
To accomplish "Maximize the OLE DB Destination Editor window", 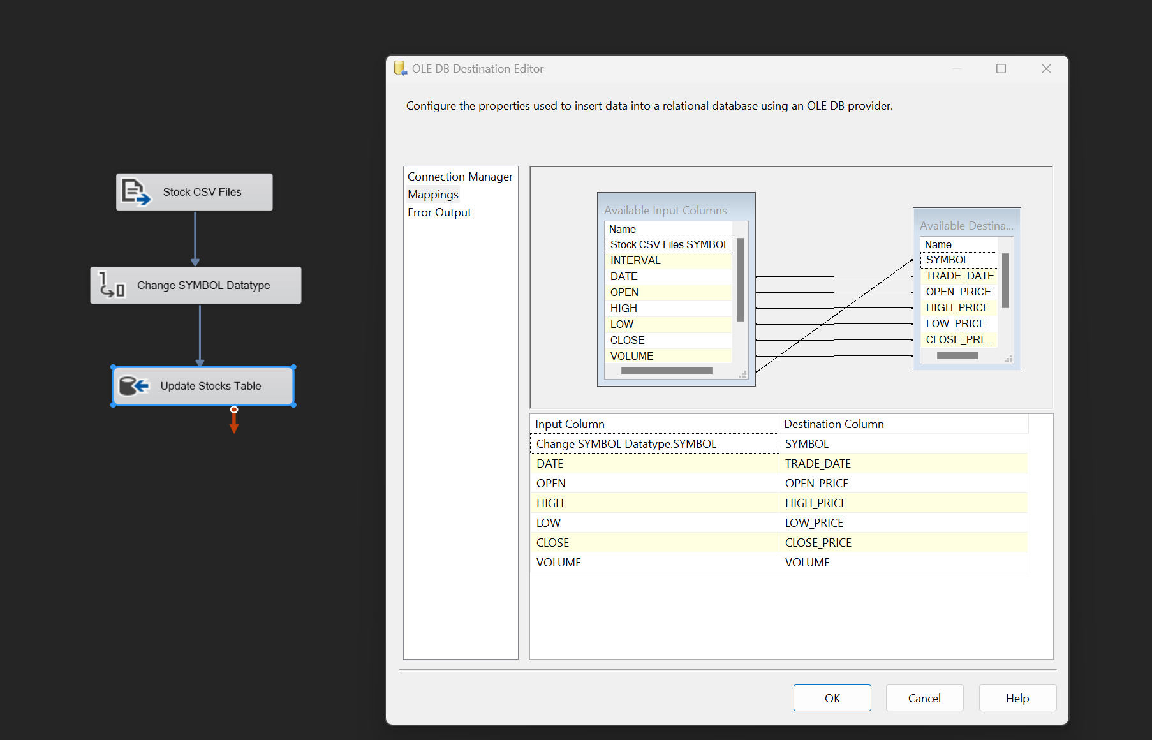I will [x=1001, y=68].
